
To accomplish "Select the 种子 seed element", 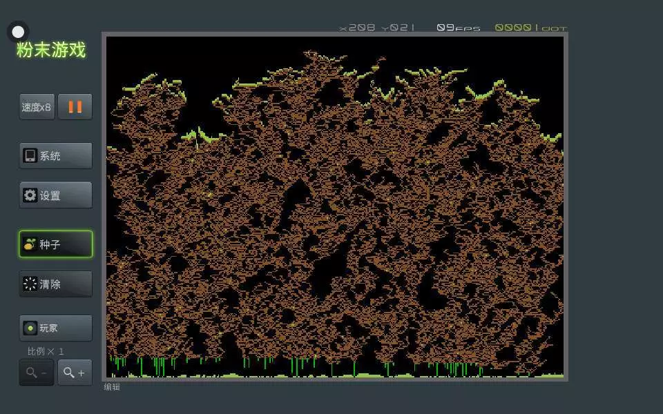I will tap(55, 244).
